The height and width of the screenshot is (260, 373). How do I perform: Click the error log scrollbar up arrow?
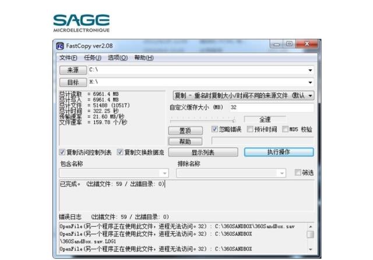tap(310, 226)
